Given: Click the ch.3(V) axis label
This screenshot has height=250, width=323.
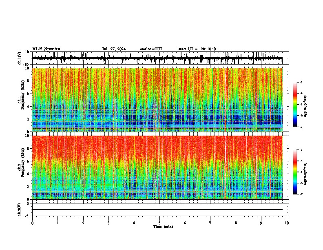Looking at the screenshot, I should (20, 210).
